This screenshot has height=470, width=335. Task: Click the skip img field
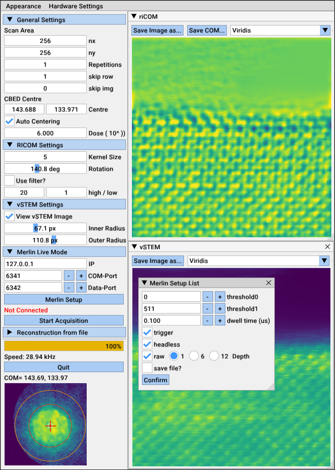coord(45,88)
